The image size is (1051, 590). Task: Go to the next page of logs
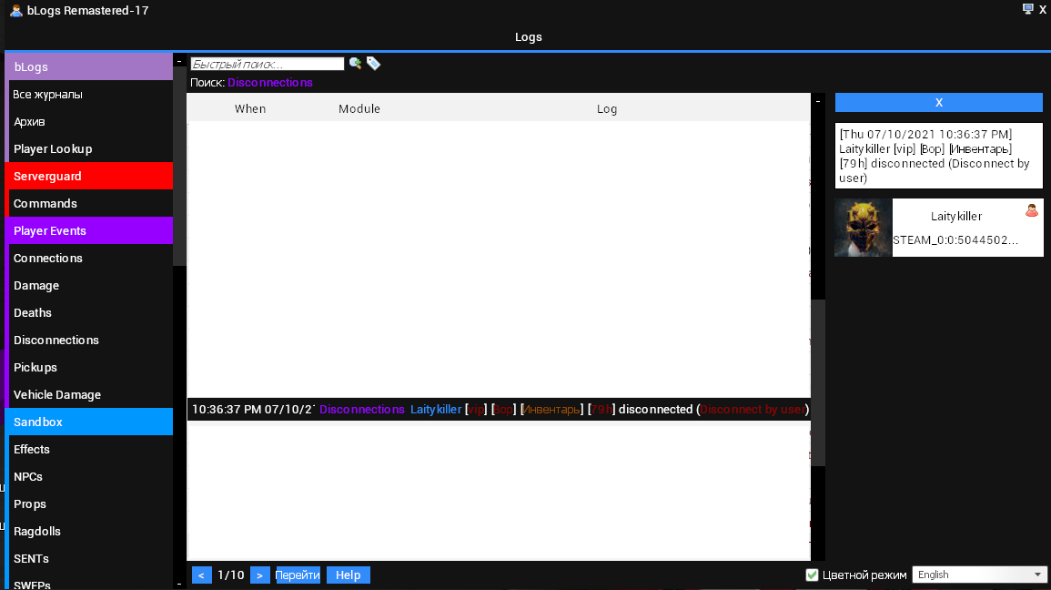pyautogui.click(x=259, y=575)
